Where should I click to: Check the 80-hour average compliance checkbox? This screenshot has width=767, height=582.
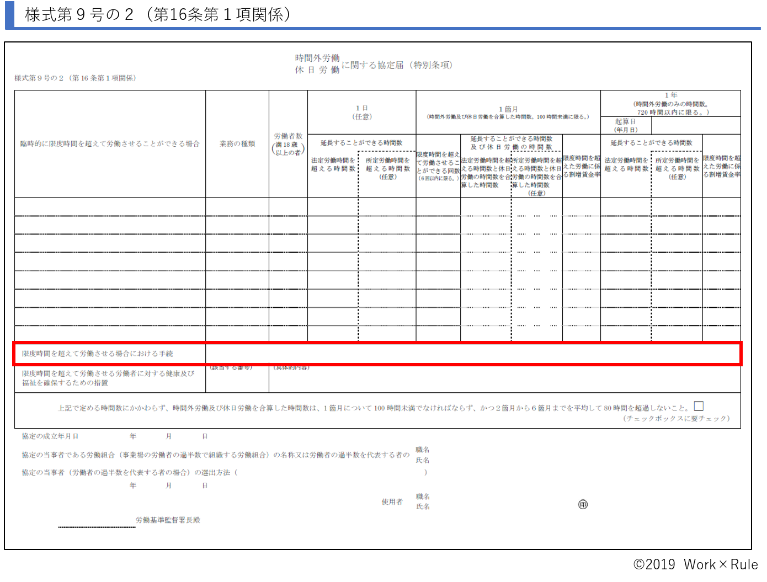(x=699, y=405)
